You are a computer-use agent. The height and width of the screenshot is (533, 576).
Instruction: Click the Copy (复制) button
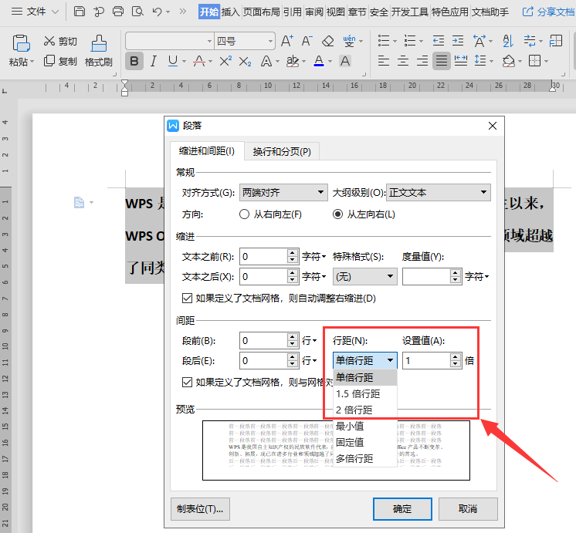coord(60,61)
